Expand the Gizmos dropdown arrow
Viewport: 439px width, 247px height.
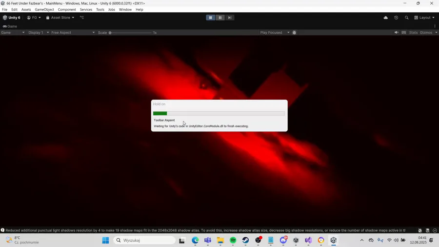tap(436, 33)
